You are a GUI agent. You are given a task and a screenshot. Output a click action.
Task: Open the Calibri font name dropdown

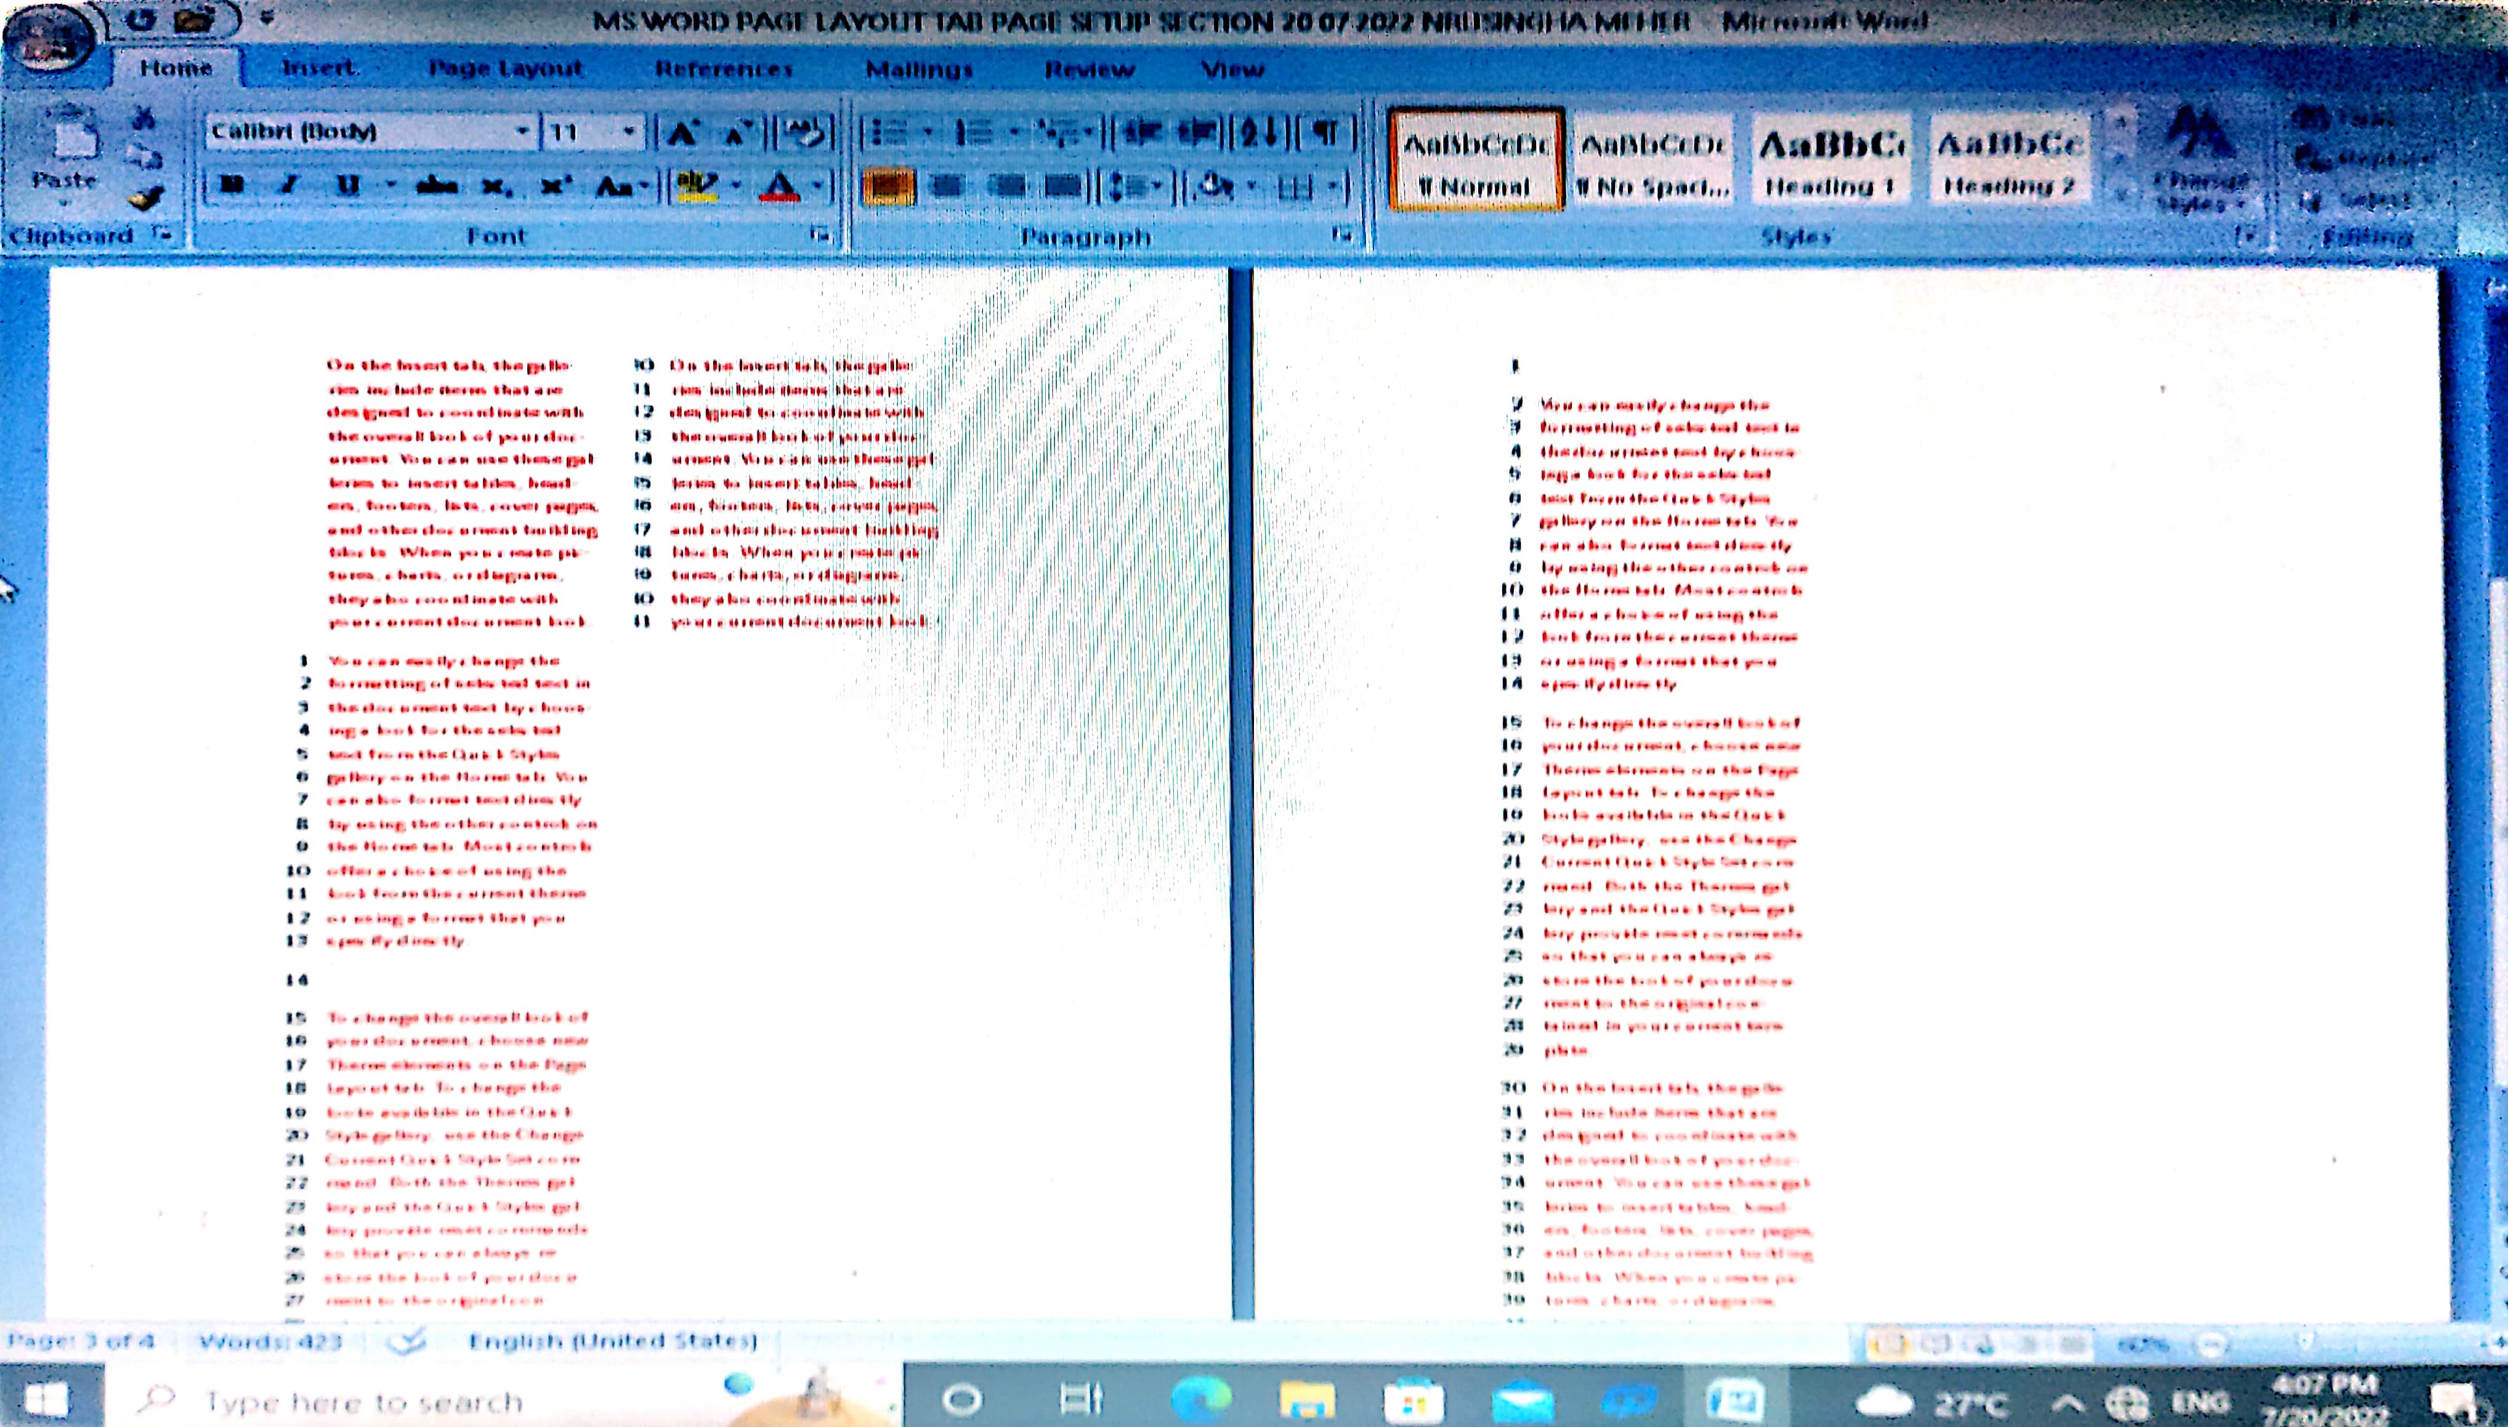tap(523, 131)
